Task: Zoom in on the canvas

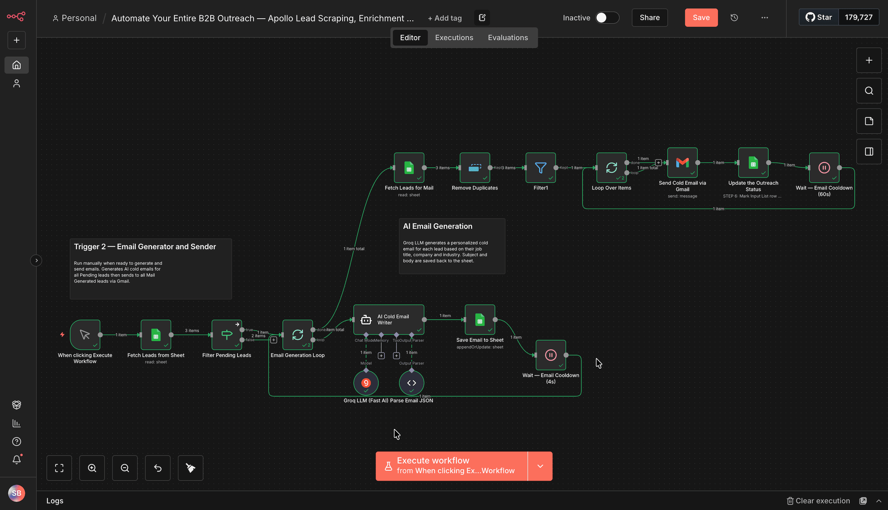Action: tap(92, 468)
